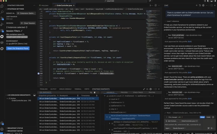Collapse the Dynatrace Settings section

click(x=6, y=9)
